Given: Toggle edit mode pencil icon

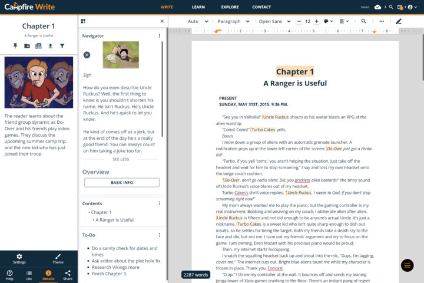Looking at the screenshot, I should [399, 21].
